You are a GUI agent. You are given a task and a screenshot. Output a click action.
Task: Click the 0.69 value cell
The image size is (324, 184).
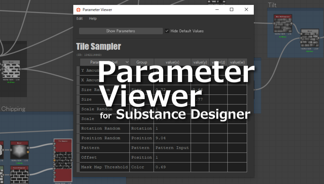[172, 167]
